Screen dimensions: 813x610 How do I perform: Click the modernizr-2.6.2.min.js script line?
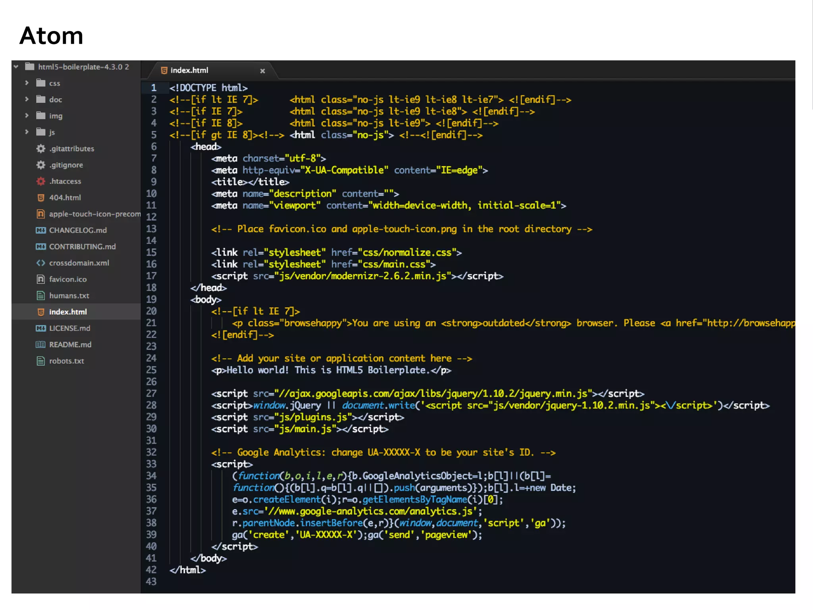[357, 276]
